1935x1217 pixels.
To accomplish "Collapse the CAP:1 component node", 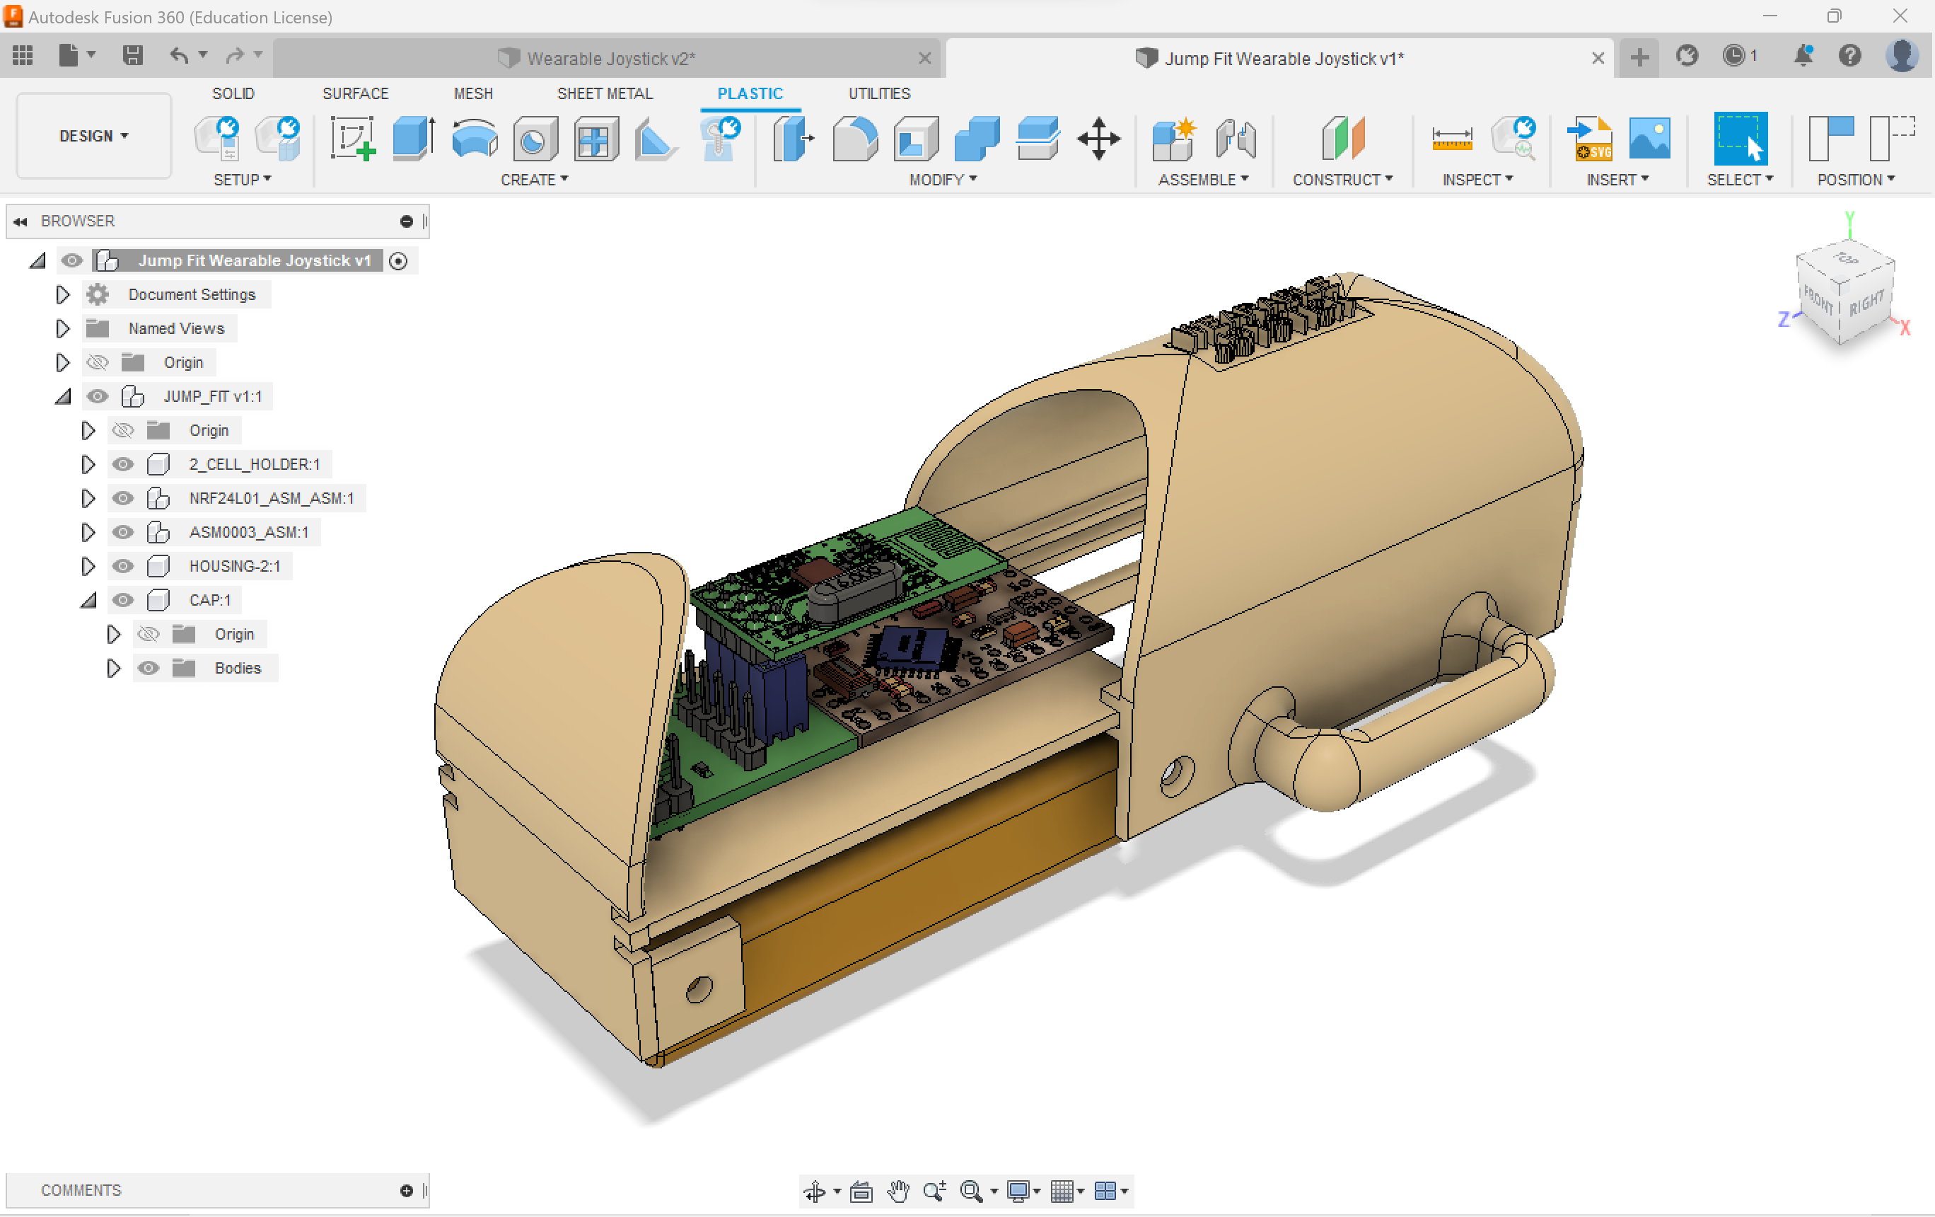I will click(x=88, y=600).
